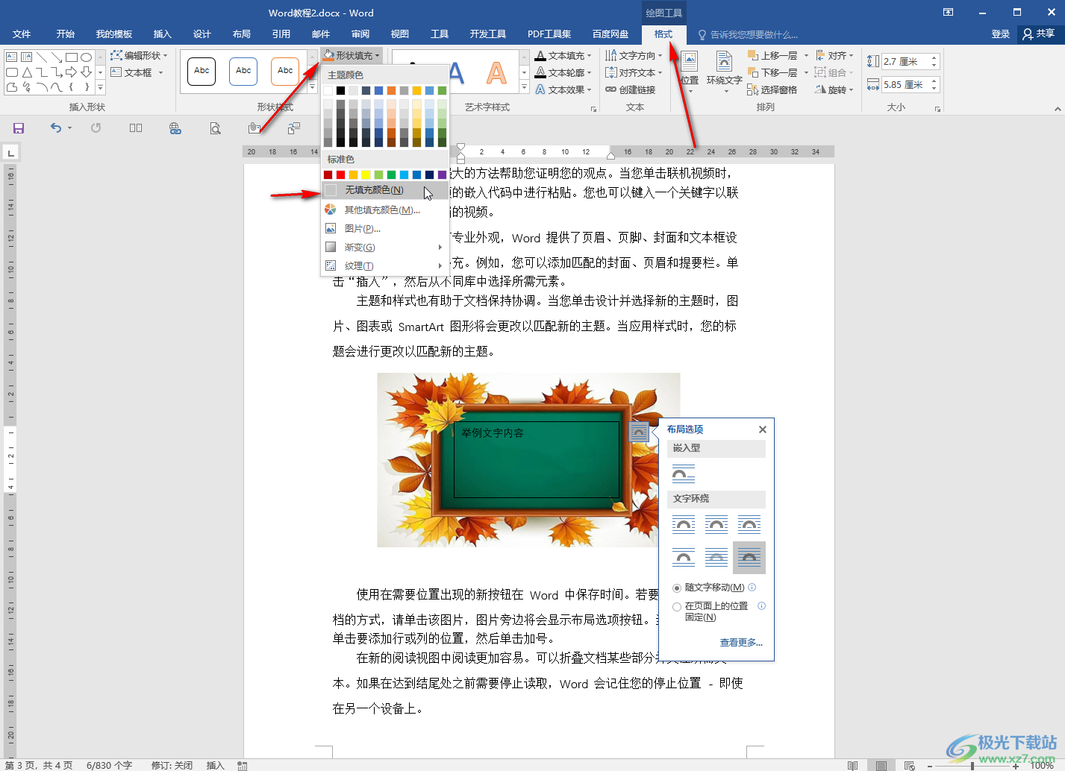
Task: Open the 文本效果 dropdown
Action: 563,89
